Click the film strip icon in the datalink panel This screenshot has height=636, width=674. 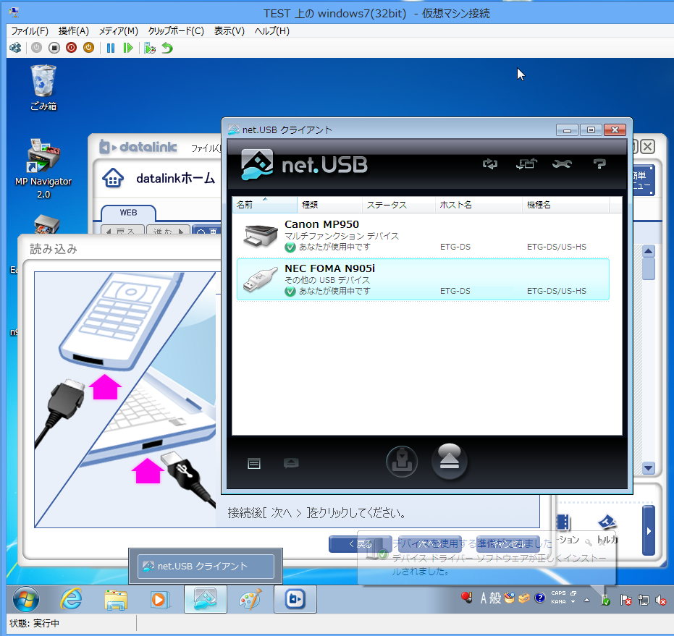(x=563, y=522)
